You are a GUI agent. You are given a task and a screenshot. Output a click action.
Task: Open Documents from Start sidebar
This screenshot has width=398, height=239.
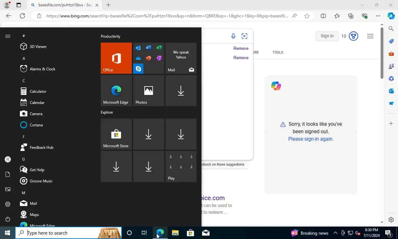pos(8,174)
